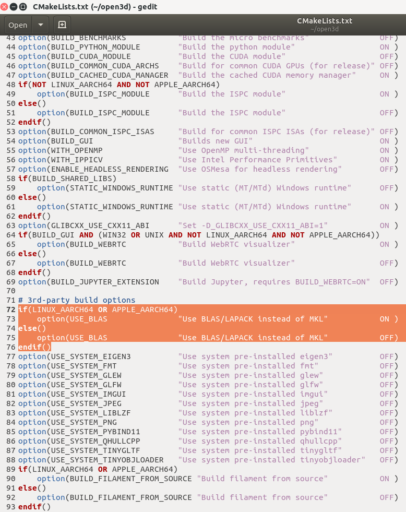Click STATIC_WINDOWS_RUNTIME on line 61
The image size is (406, 512).
tap(122, 207)
